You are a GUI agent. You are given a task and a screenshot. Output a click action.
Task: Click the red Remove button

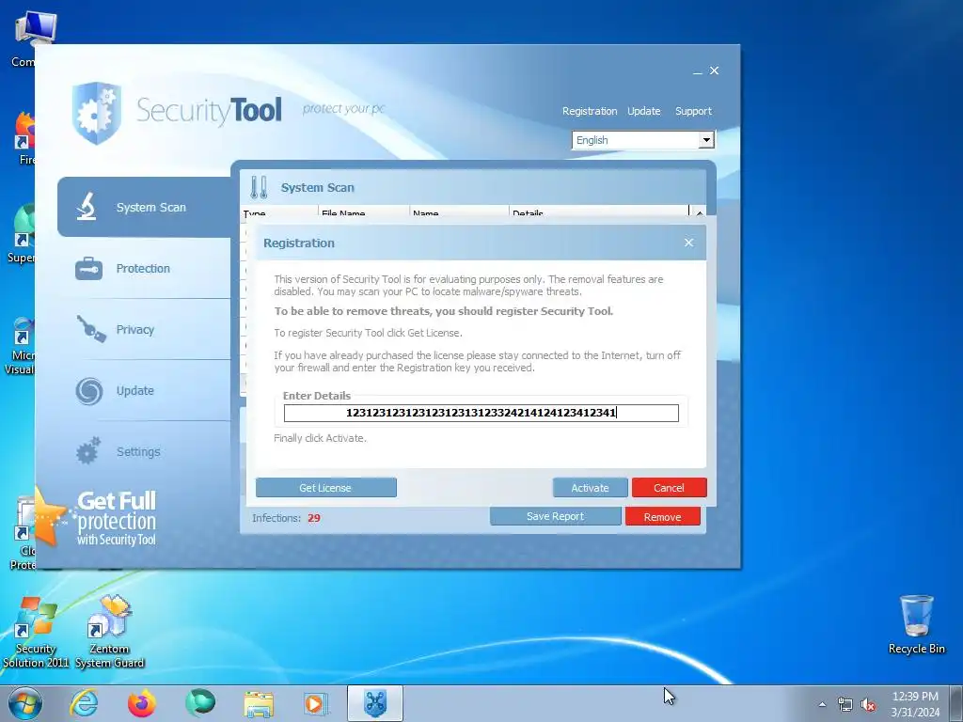(663, 517)
